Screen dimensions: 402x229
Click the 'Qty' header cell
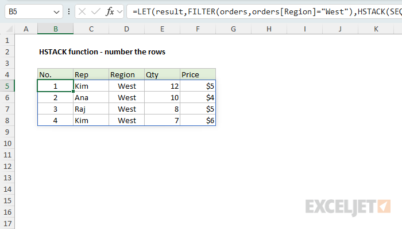click(163, 74)
